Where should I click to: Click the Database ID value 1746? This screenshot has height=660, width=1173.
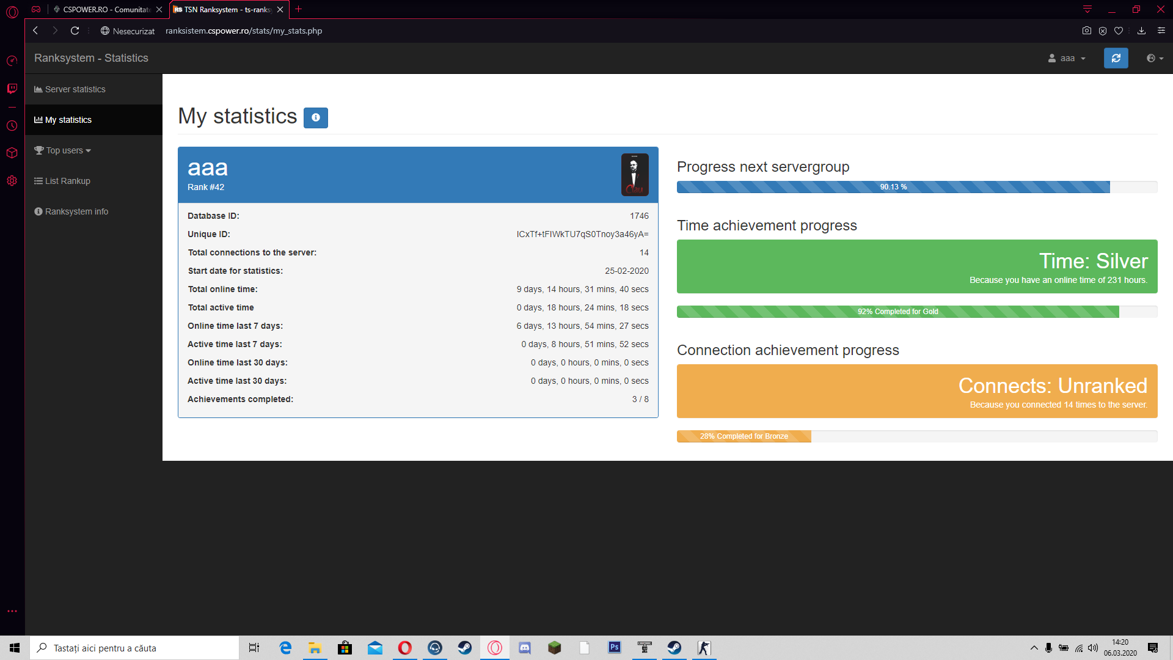click(x=639, y=216)
